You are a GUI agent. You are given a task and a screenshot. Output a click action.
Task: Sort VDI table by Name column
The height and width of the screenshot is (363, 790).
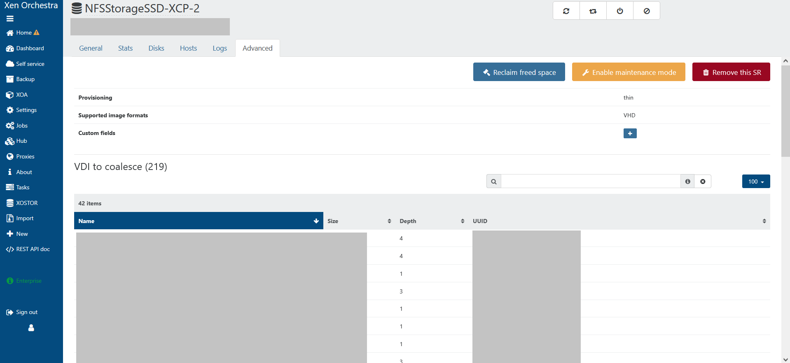(198, 221)
